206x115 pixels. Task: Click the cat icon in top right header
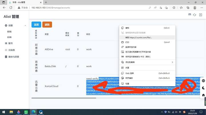point(190,14)
